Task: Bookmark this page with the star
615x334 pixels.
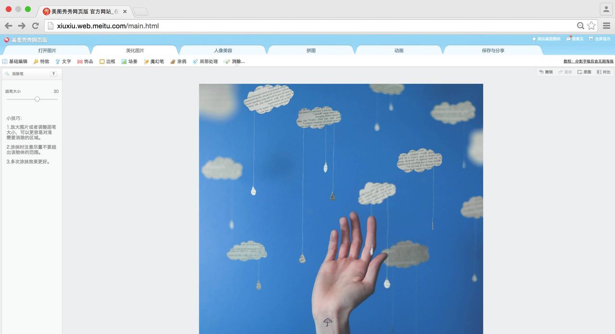Action: [x=591, y=26]
